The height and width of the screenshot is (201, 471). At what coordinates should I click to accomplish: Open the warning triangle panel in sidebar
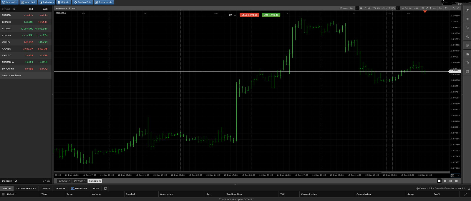467,37
